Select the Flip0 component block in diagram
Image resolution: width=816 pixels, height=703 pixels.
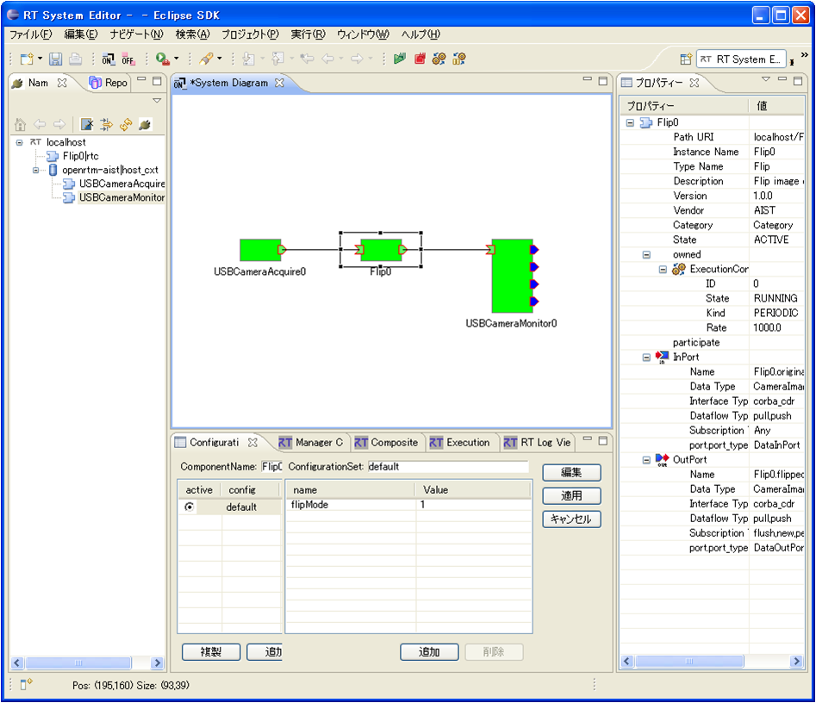(x=381, y=250)
